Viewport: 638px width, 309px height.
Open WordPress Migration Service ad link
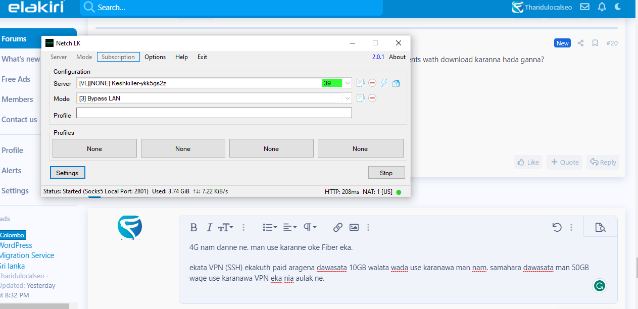pos(26,255)
